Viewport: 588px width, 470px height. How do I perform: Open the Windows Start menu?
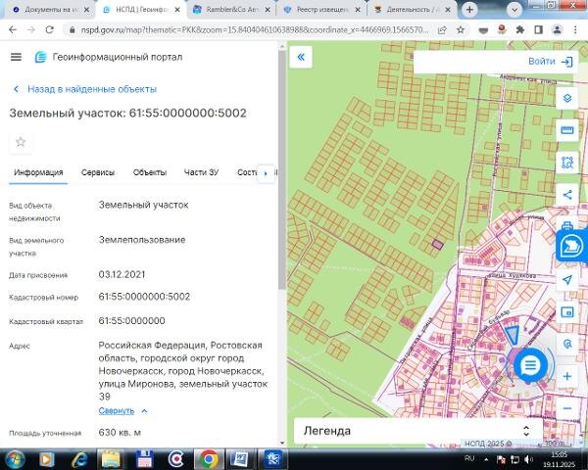pyautogui.click(x=14, y=459)
